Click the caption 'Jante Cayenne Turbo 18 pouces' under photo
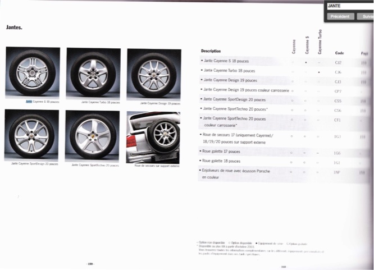374x270 pixels. (101, 102)
